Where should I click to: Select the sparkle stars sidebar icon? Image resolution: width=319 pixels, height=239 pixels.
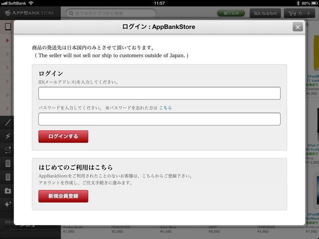8,204
